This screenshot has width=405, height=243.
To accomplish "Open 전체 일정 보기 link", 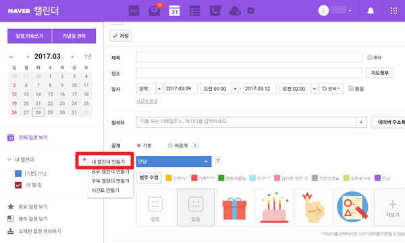I will tap(33, 137).
